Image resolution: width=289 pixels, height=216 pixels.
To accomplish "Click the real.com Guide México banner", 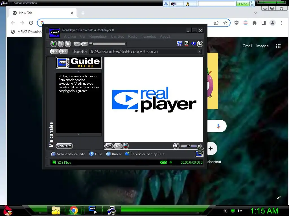I will pos(79,63).
